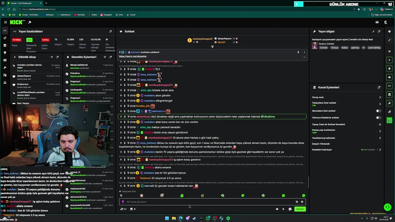Pop out the Etkinlik Akışı panel
The image size is (395, 222).
pyautogui.click(x=57, y=57)
